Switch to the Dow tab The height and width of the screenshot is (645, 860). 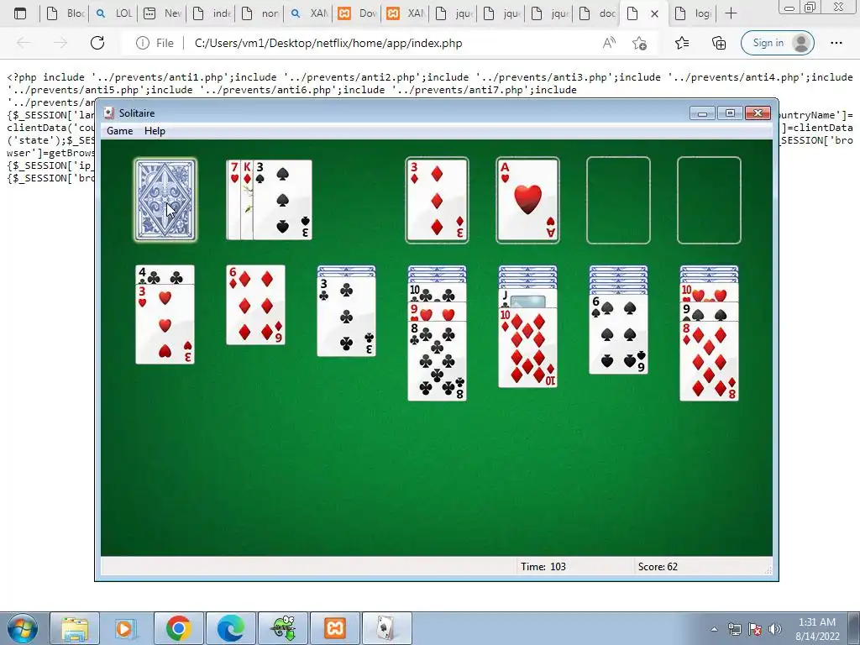[357, 13]
